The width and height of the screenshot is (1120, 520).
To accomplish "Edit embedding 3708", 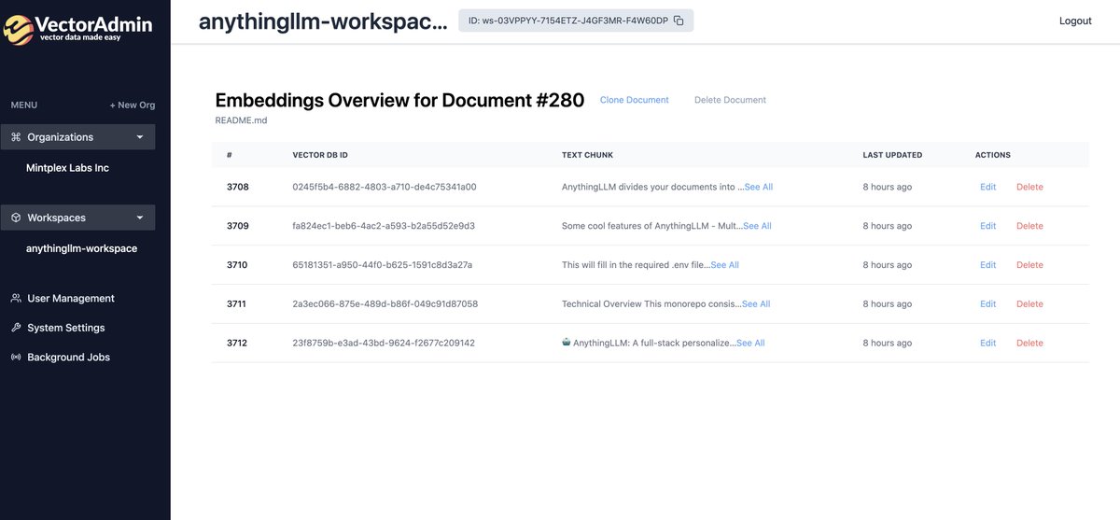I will click(x=987, y=187).
